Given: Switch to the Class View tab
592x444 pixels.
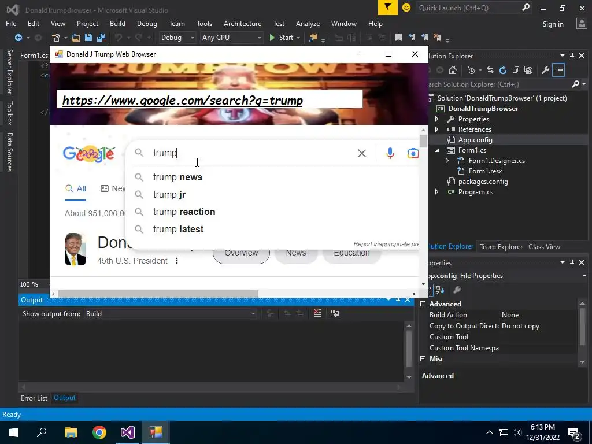Looking at the screenshot, I should click(x=544, y=246).
